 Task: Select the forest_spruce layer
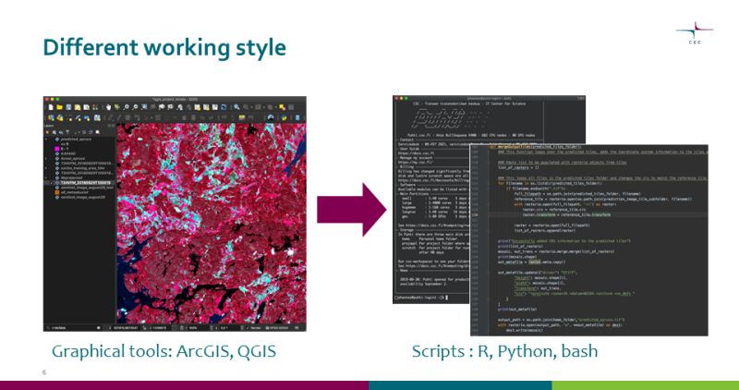coord(73,158)
